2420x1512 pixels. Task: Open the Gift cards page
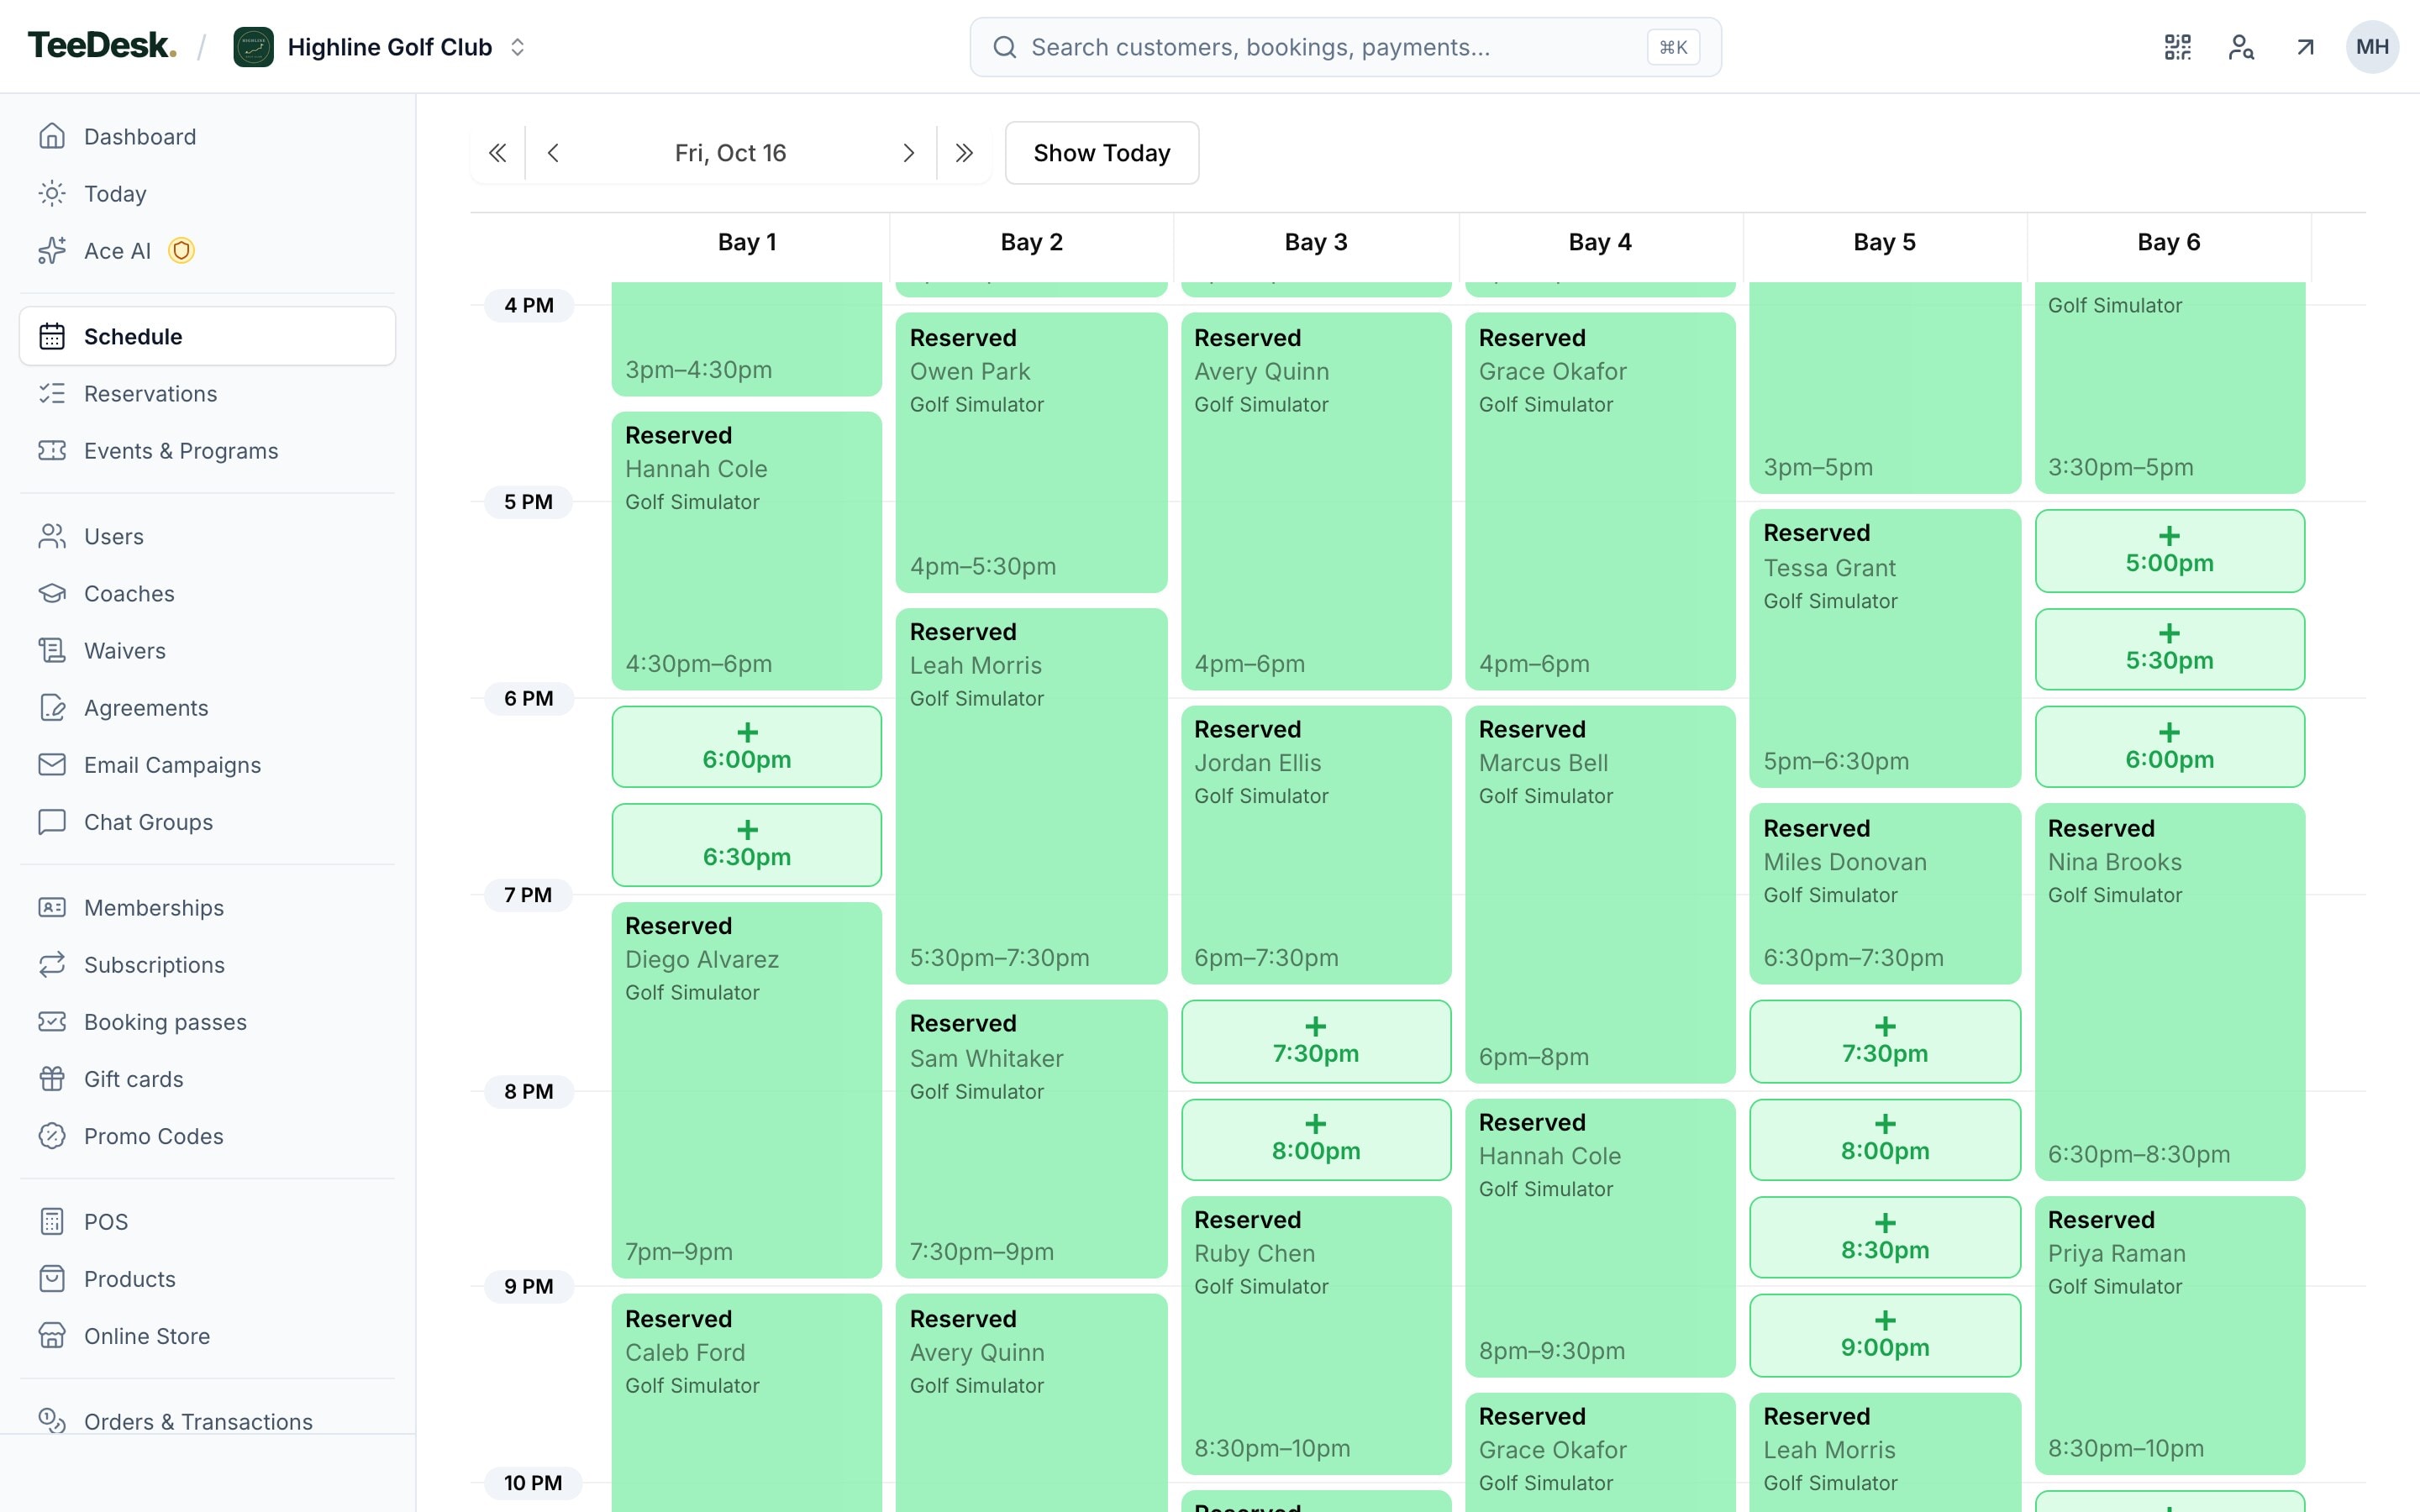tap(207, 1079)
